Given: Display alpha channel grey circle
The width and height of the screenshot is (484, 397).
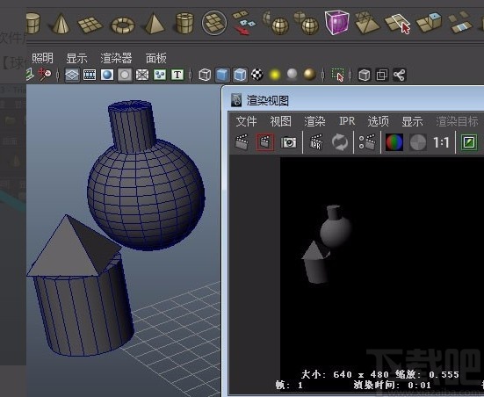Looking at the screenshot, I should click(x=418, y=142).
